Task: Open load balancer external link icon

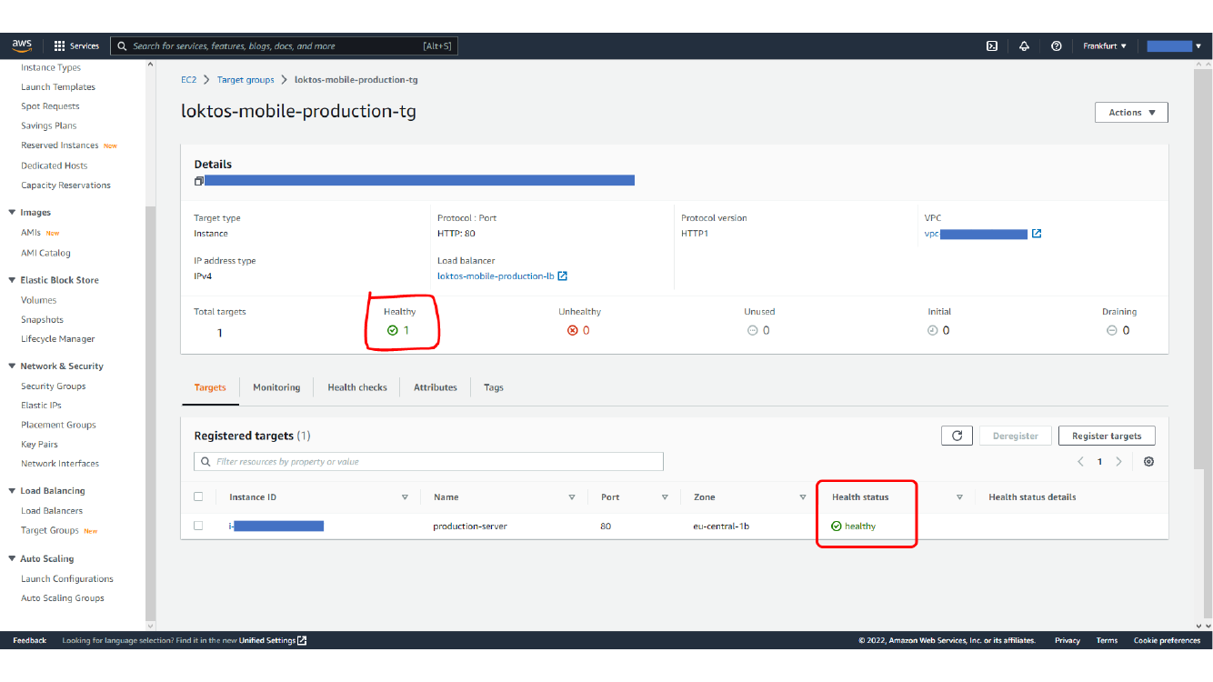Action: [563, 276]
